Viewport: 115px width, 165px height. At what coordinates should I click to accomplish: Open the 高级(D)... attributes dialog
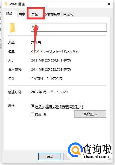coord(90,114)
